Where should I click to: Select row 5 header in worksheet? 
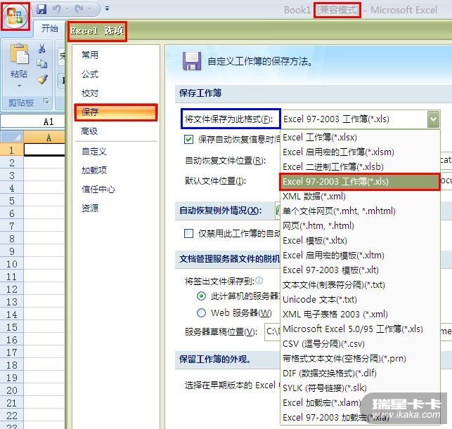click(11, 201)
